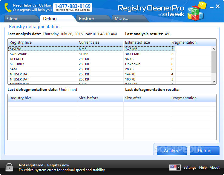
Task: Click the Size before column header
Action: click(100, 98)
